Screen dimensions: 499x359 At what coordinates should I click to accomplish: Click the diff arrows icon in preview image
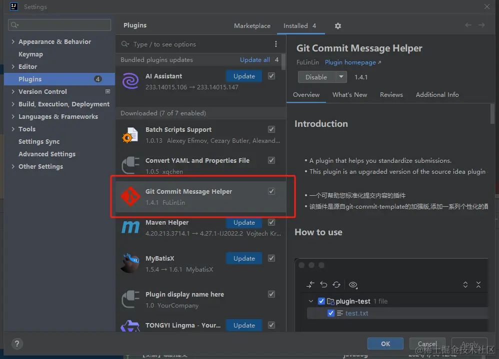pyautogui.click(x=310, y=285)
